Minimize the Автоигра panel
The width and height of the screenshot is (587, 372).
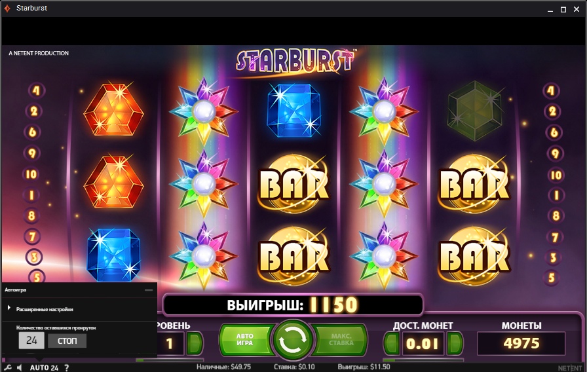click(x=149, y=289)
